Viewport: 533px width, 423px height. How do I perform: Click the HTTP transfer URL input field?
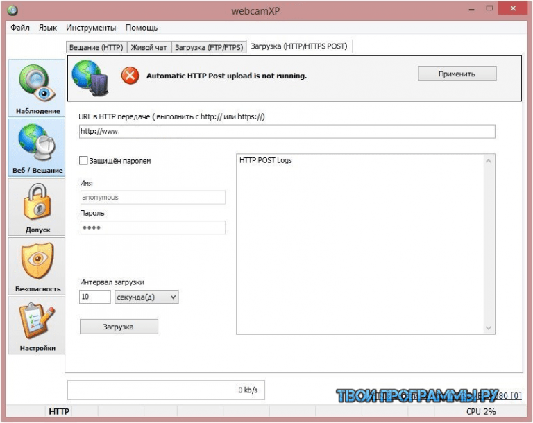(287, 131)
